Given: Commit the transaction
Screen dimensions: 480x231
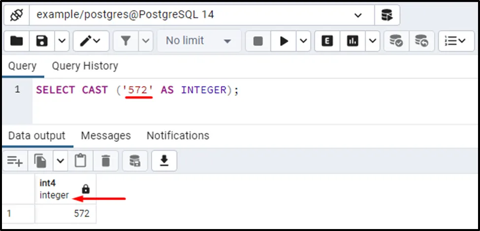Looking at the screenshot, I should pyautogui.click(x=396, y=41).
